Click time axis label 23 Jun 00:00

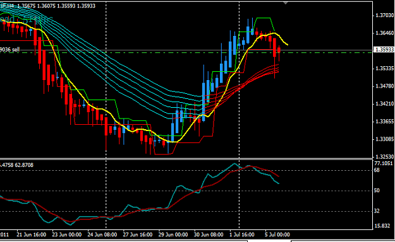point(67,234)
